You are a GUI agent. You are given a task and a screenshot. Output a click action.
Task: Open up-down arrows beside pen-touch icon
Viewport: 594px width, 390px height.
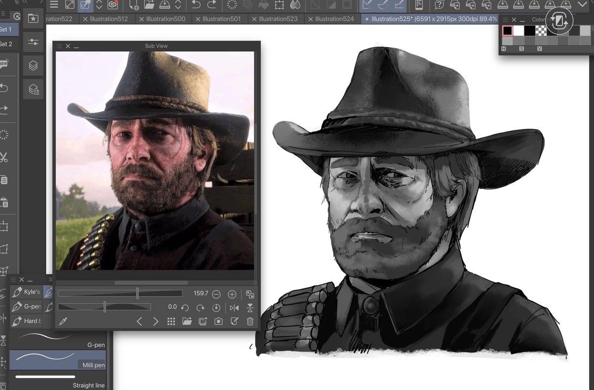pyautogui.click(x=99, y=5)
